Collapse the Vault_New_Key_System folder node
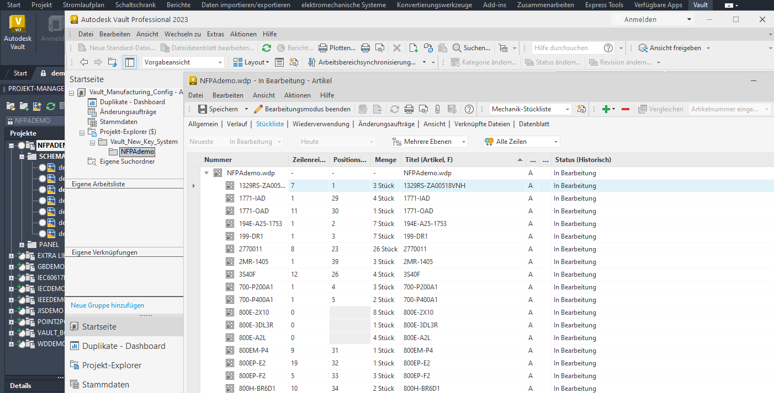 click(x=92, y=142)
